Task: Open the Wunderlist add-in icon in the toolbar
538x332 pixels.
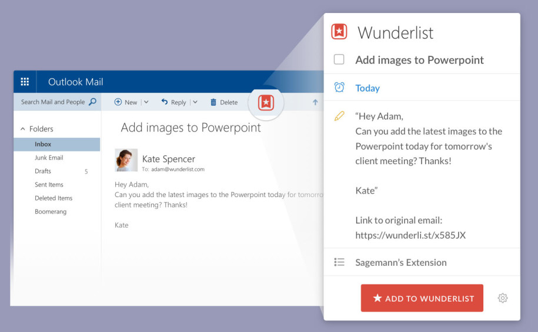Action: (x=266, y=102)
